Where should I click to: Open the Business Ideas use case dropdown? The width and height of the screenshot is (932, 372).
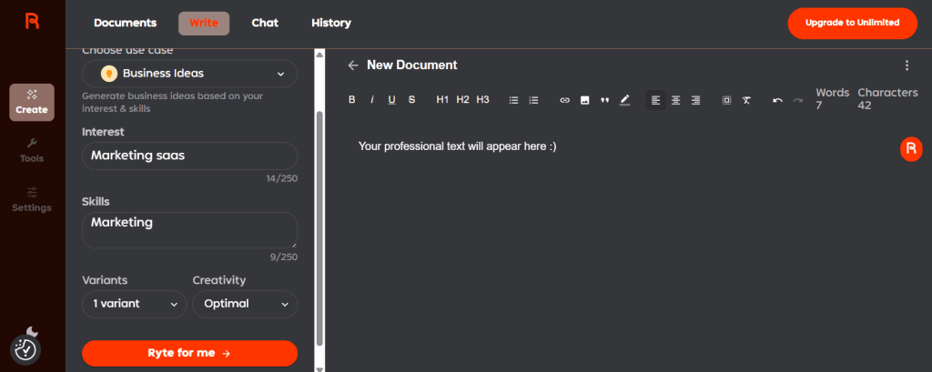pos(189,74)
